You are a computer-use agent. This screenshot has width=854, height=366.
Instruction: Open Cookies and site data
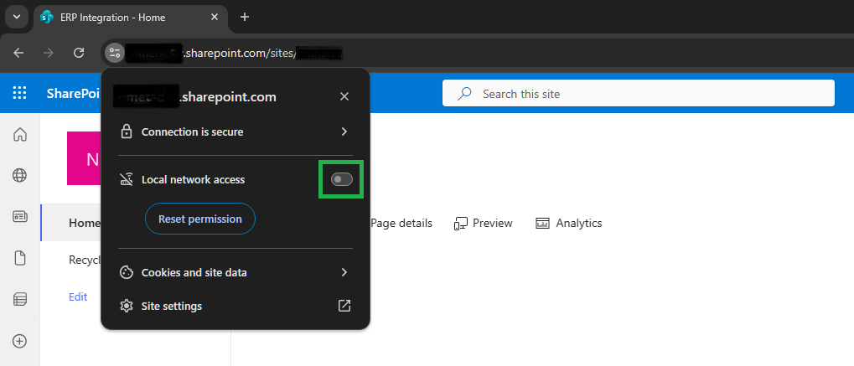(x=235, y=272)
